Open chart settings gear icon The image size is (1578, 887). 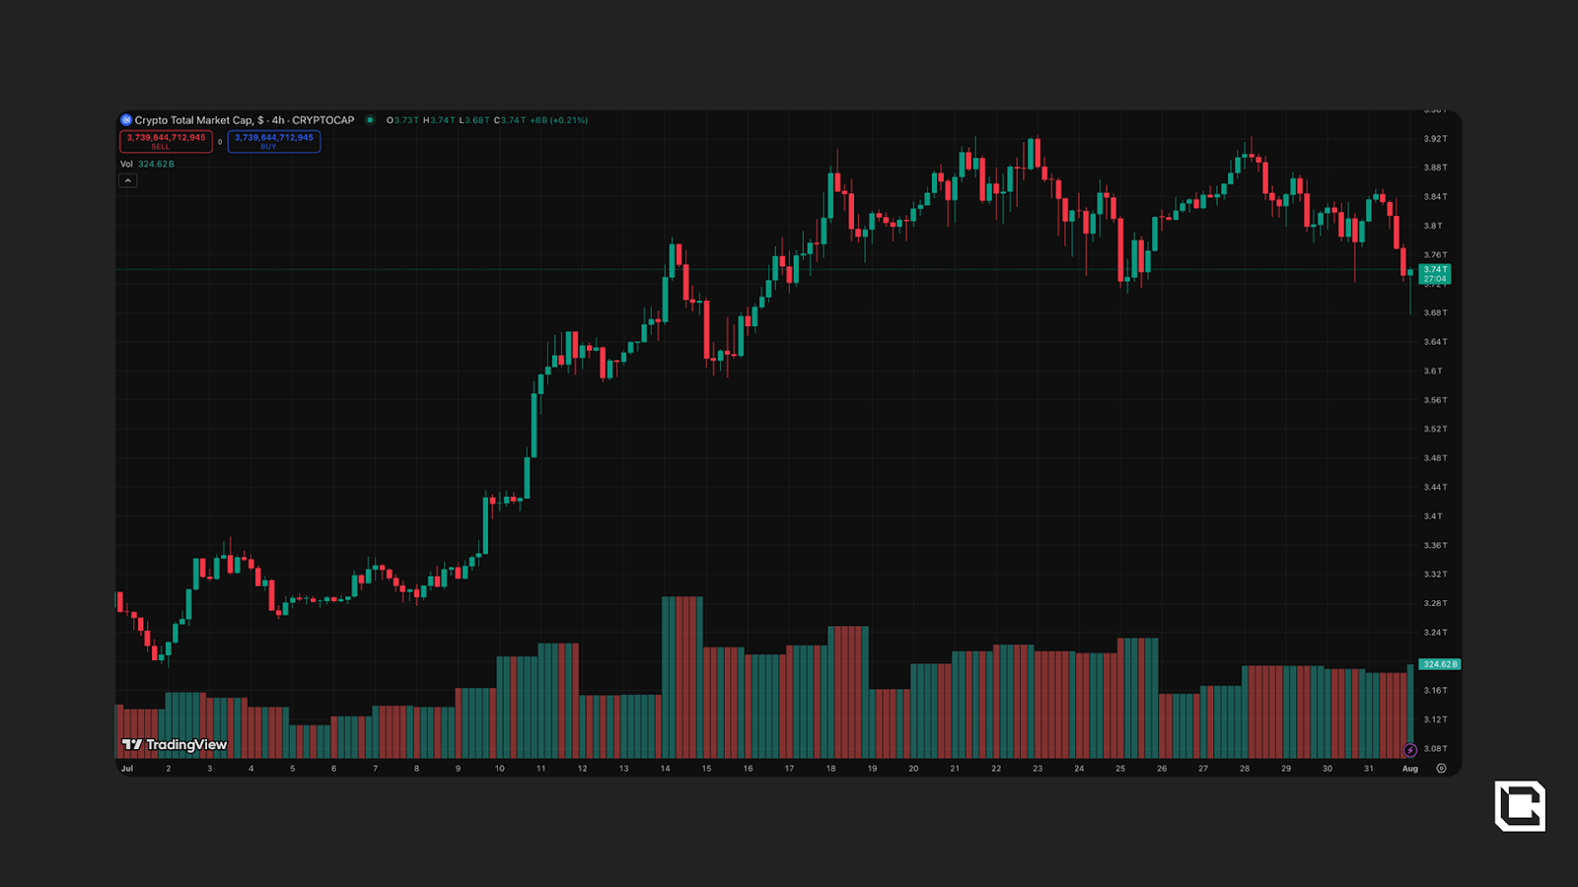(x=1441, y=769)
